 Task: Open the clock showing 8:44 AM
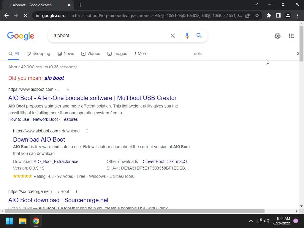281,221
